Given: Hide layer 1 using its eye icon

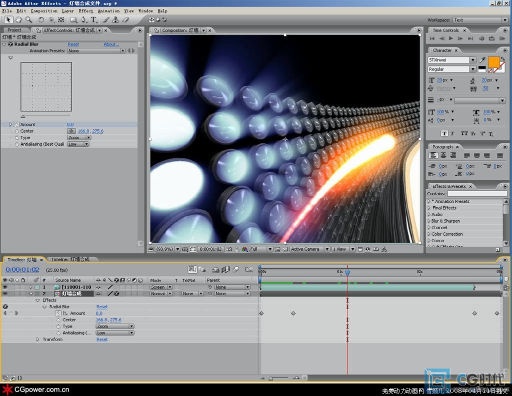Looking at the screenshot, I should (5, 287).
